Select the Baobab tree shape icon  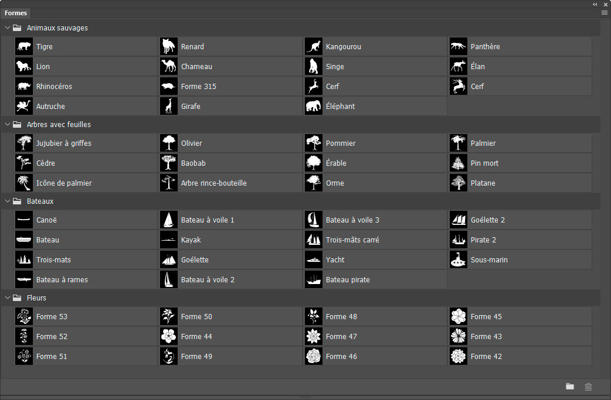169,163
